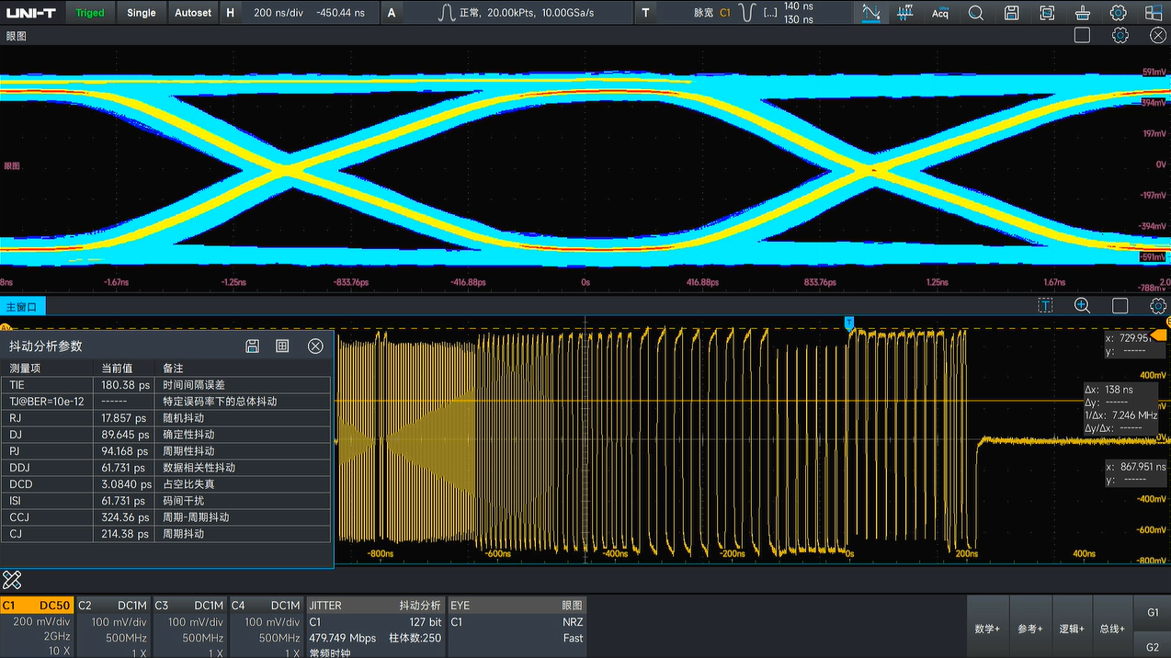
Task: Click the save disk icon in top toolbar
Action: point(1011,13)
